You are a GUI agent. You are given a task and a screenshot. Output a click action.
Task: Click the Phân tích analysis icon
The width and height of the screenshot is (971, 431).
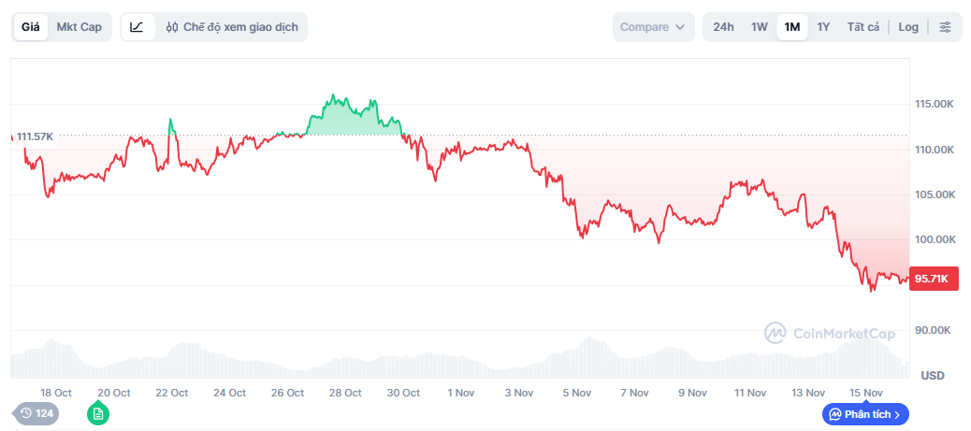[x=834, y=414]
